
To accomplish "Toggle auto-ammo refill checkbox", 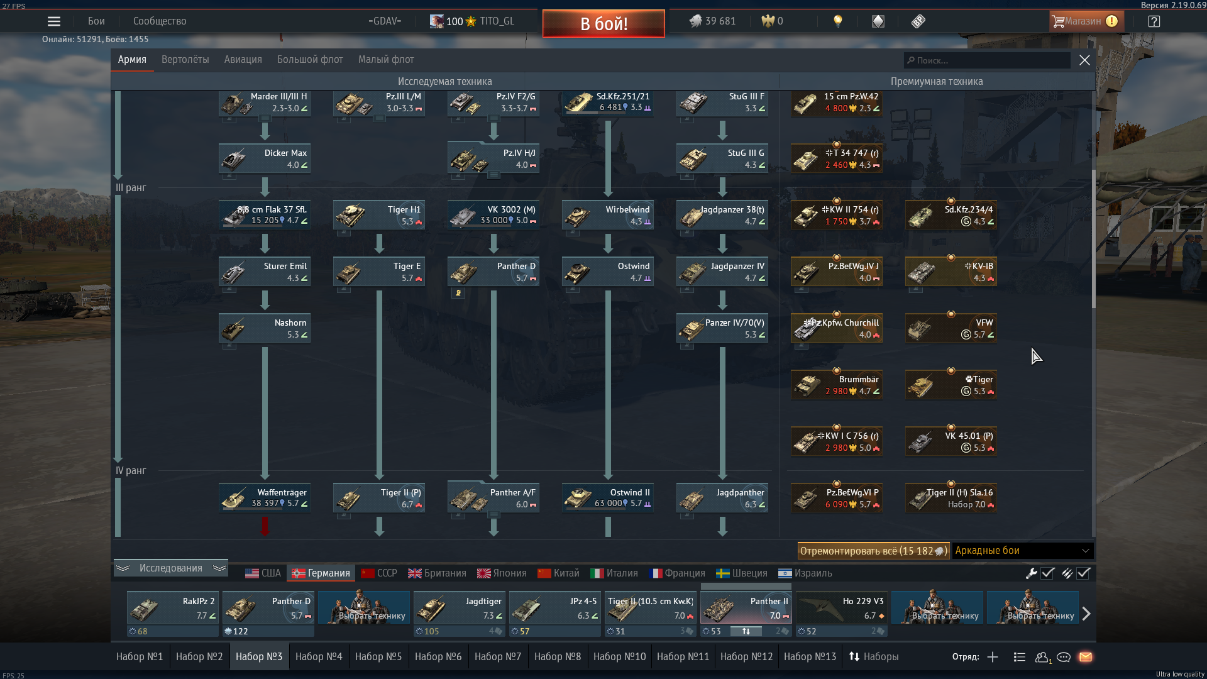I will pyautogui.click(x=1083, y=573).
